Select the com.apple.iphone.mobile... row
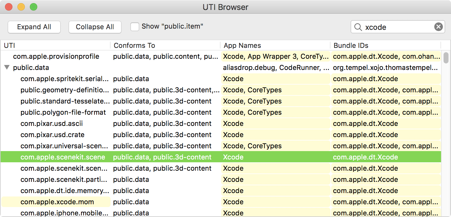Image resolution: width=451 pixels, height=217 pixels. 221,213
